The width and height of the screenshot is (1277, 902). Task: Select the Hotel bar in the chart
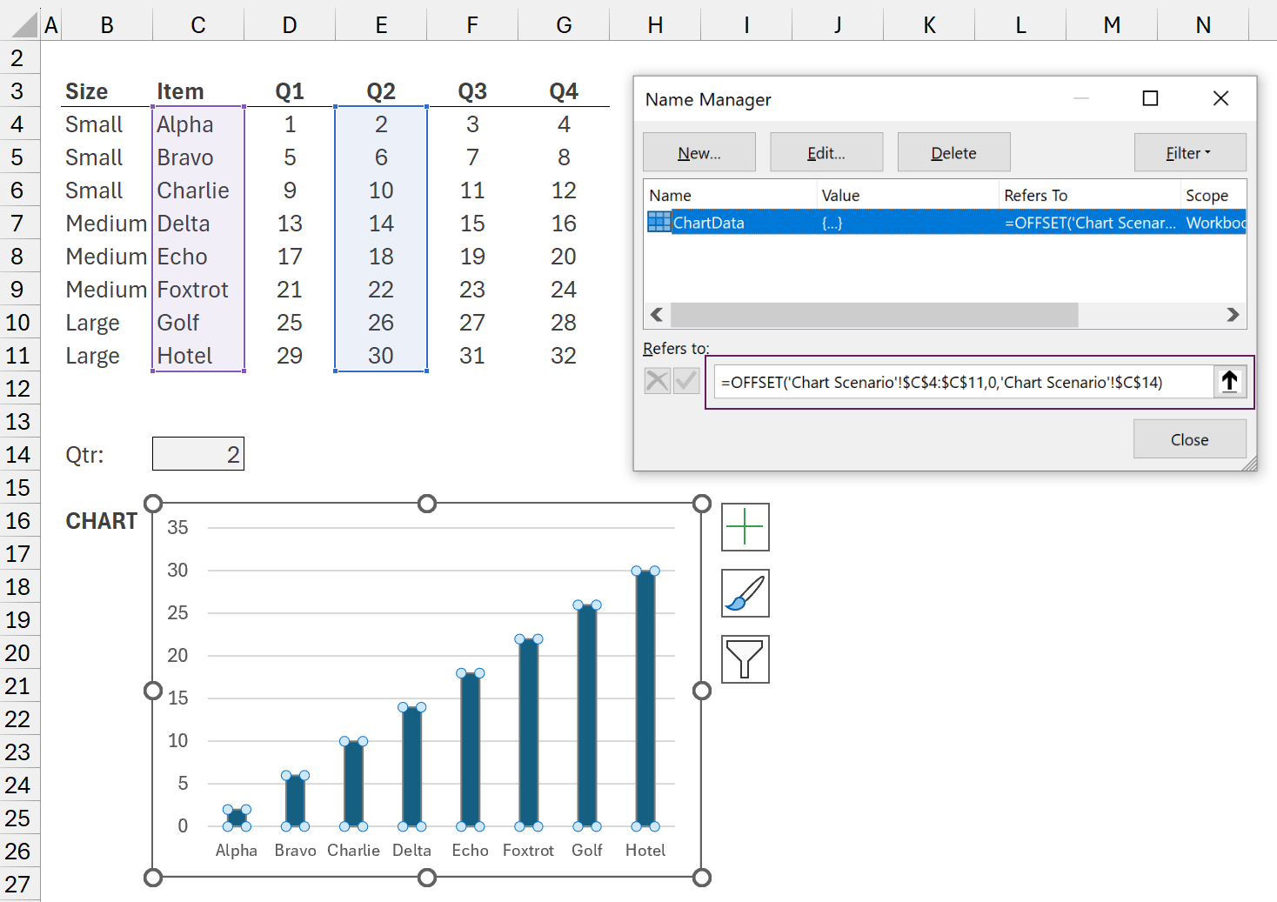645,696
